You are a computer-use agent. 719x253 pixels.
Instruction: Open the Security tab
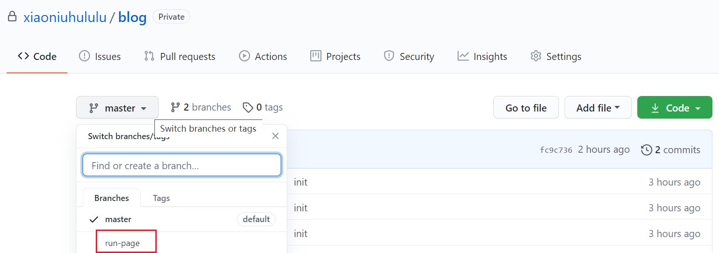[409, 56]
